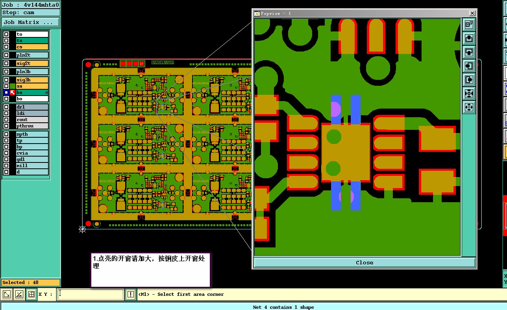Close Popview window with X button
Screen dimensions: 507x310
(472, 13)
